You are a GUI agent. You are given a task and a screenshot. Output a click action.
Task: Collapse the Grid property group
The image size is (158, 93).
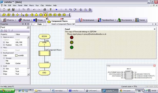click(1, 66)
